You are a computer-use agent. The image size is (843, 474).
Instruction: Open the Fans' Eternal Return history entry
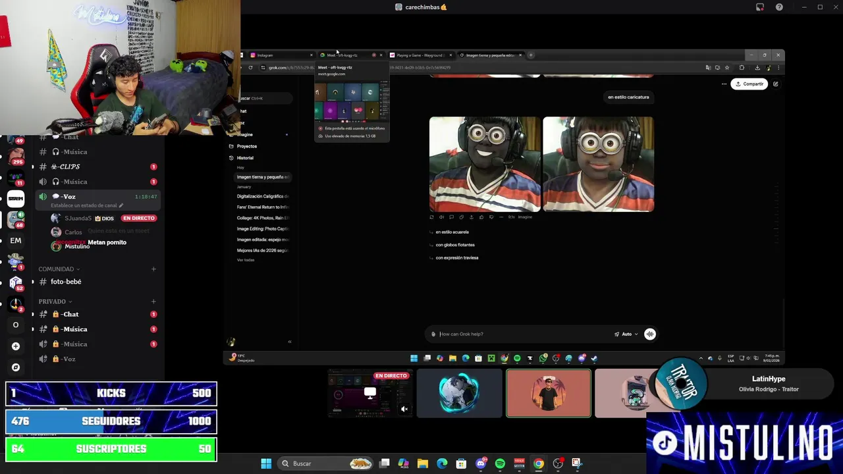[x=263, y=207]
